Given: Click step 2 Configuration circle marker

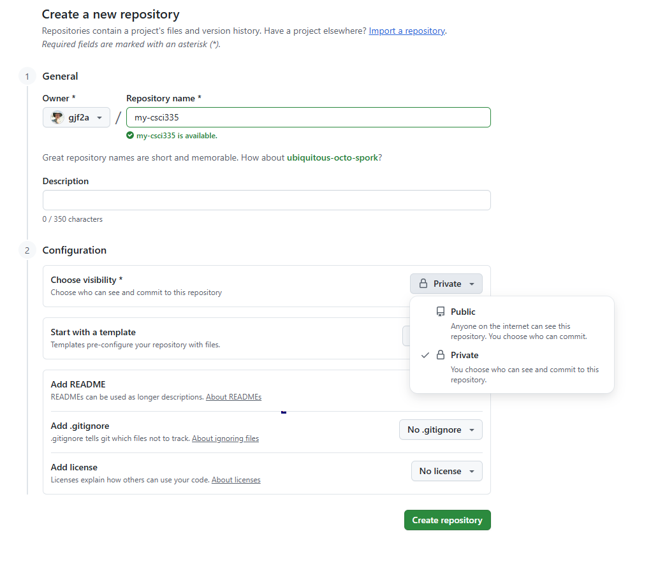Looking at the screenshot, I should 27,250.
